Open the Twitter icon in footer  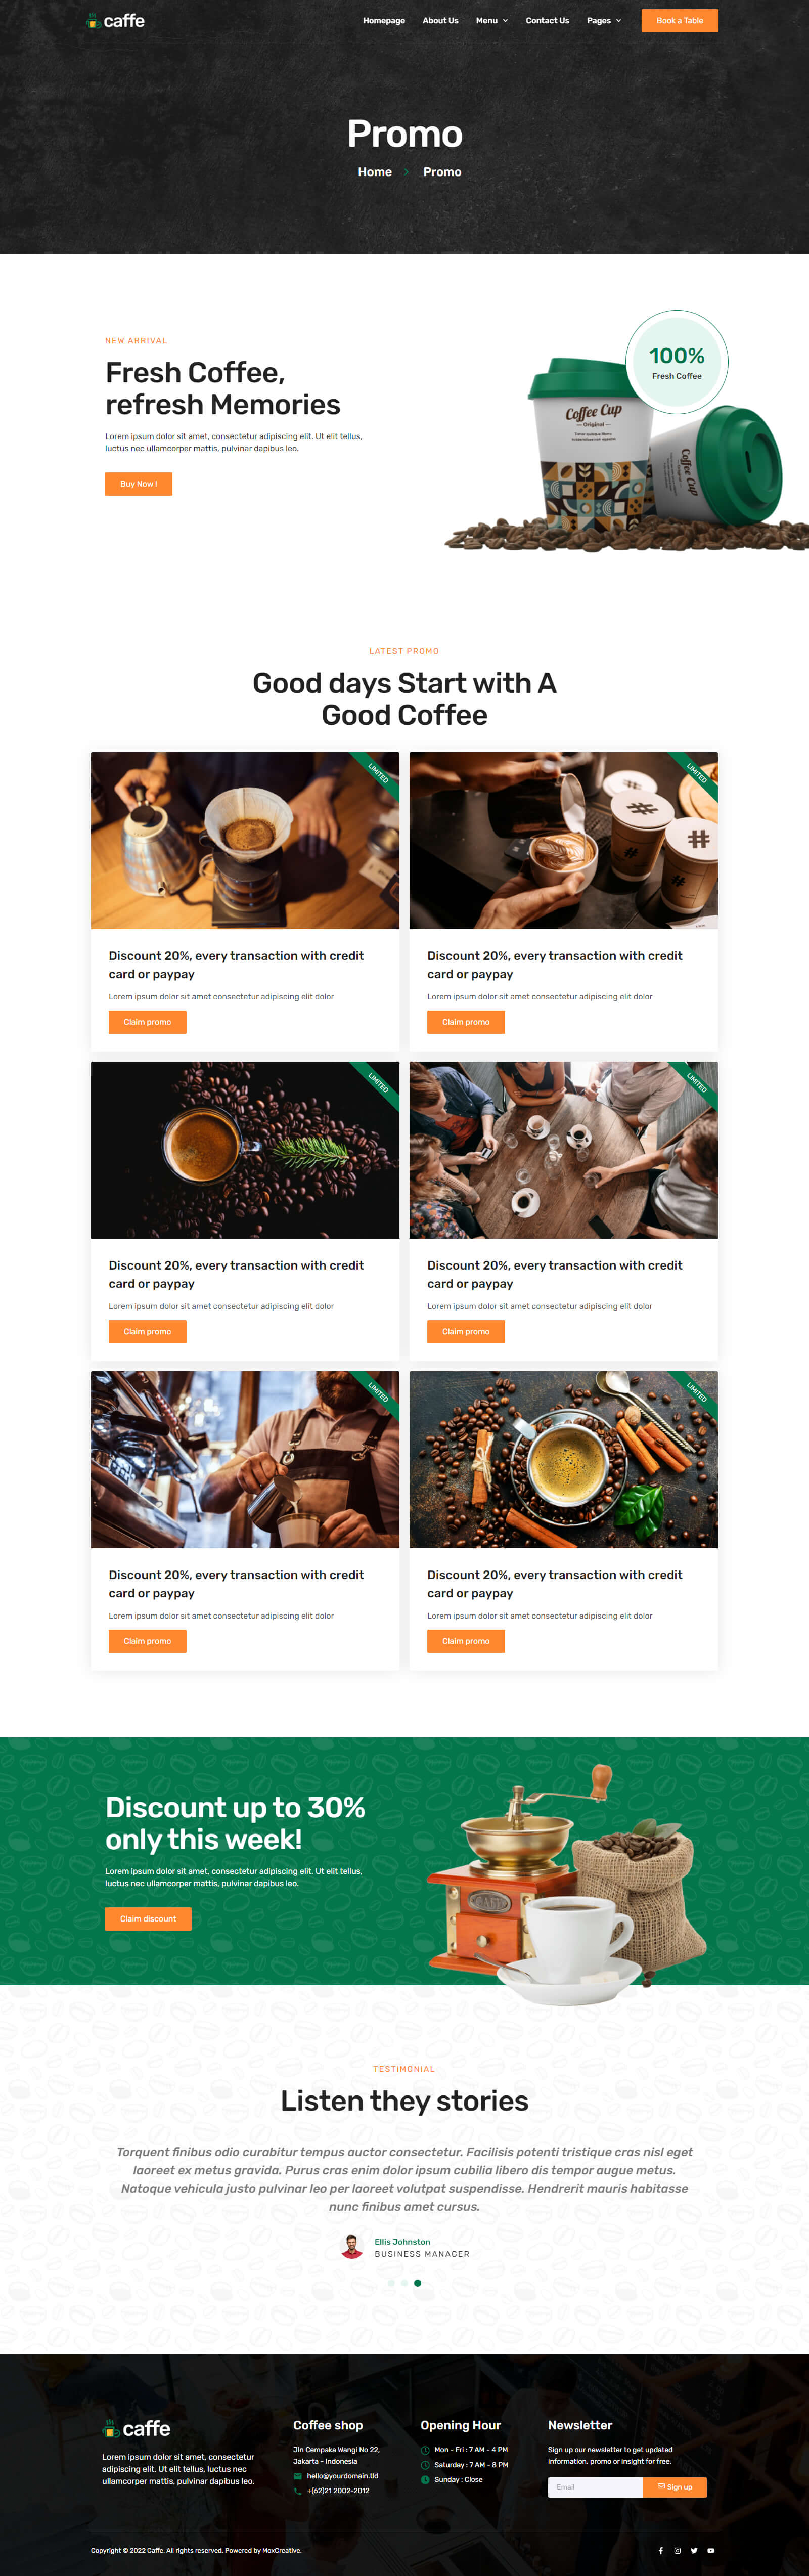click(x=694, y=2550)
